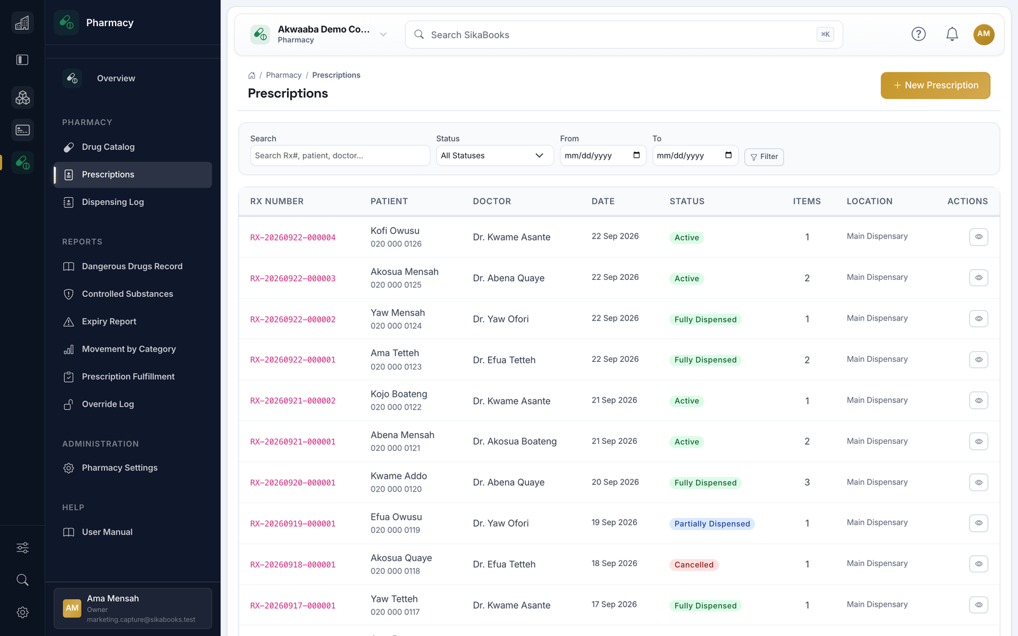The image size is (1018, 636).
Task: Click the calendar icon in To date
Action: pyautogui.click(x=729, y=155)
